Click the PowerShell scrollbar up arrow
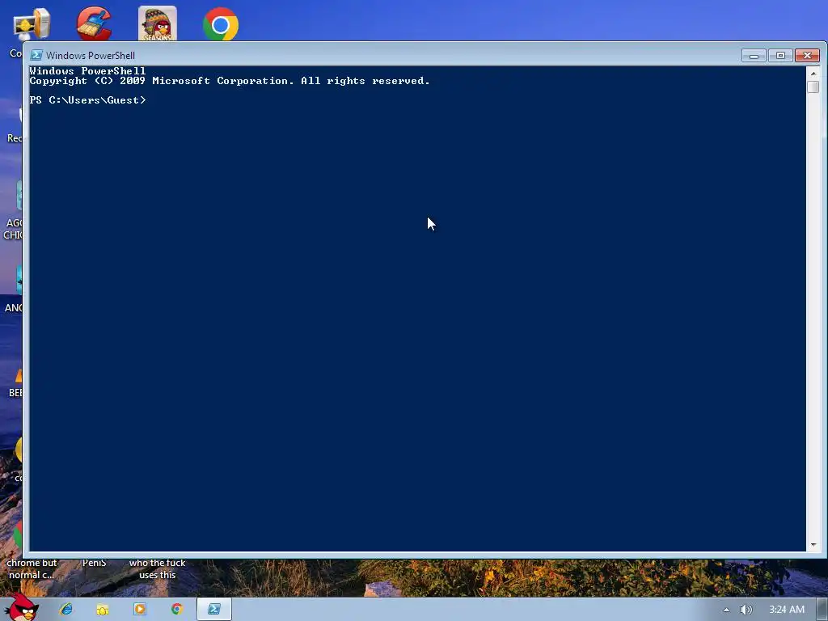The image size is (828, 621). [x=813, y=73]
